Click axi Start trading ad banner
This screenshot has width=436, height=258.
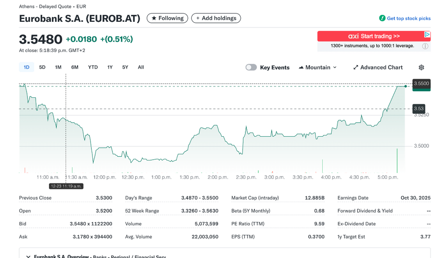click(374, 36)
